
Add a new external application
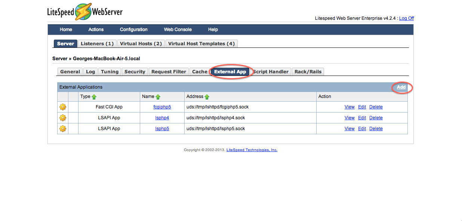(401, 87)
